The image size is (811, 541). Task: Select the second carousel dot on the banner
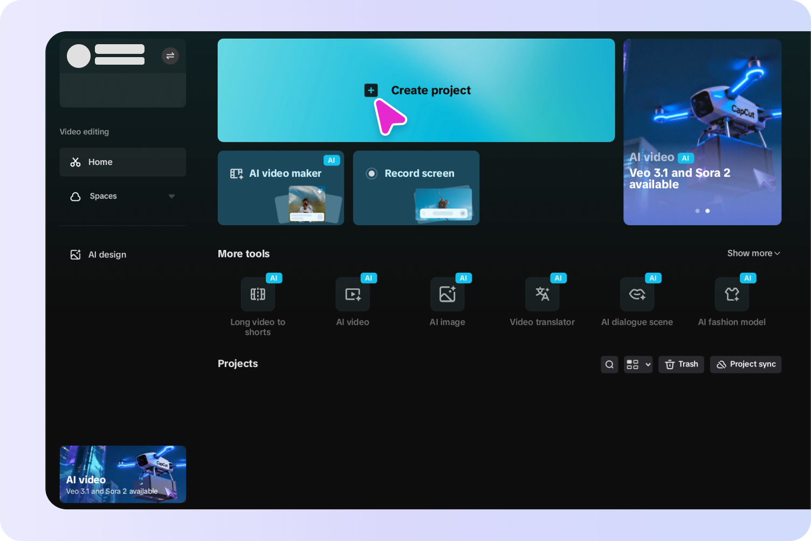click(x=707, y=211)
